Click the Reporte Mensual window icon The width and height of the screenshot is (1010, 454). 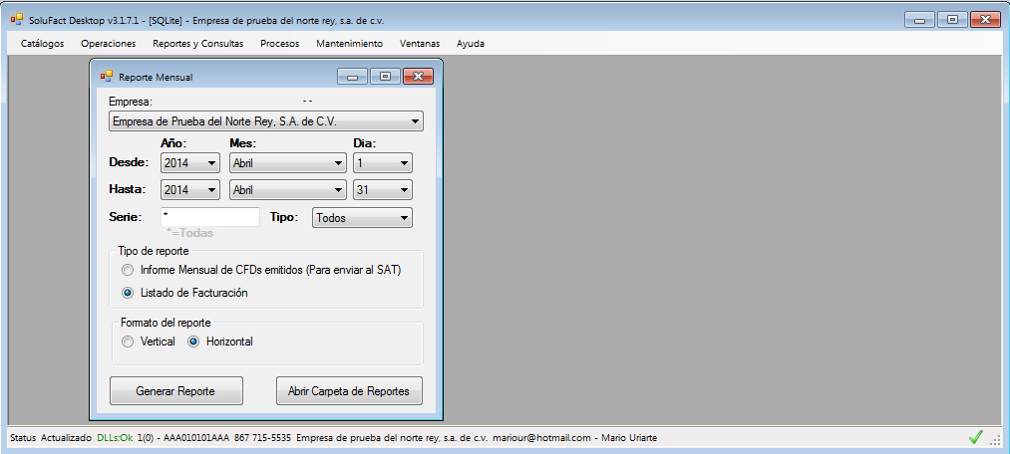107,77
